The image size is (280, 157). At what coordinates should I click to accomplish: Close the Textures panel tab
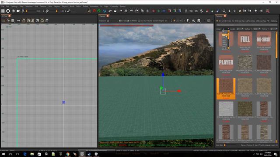pos(225,16)
